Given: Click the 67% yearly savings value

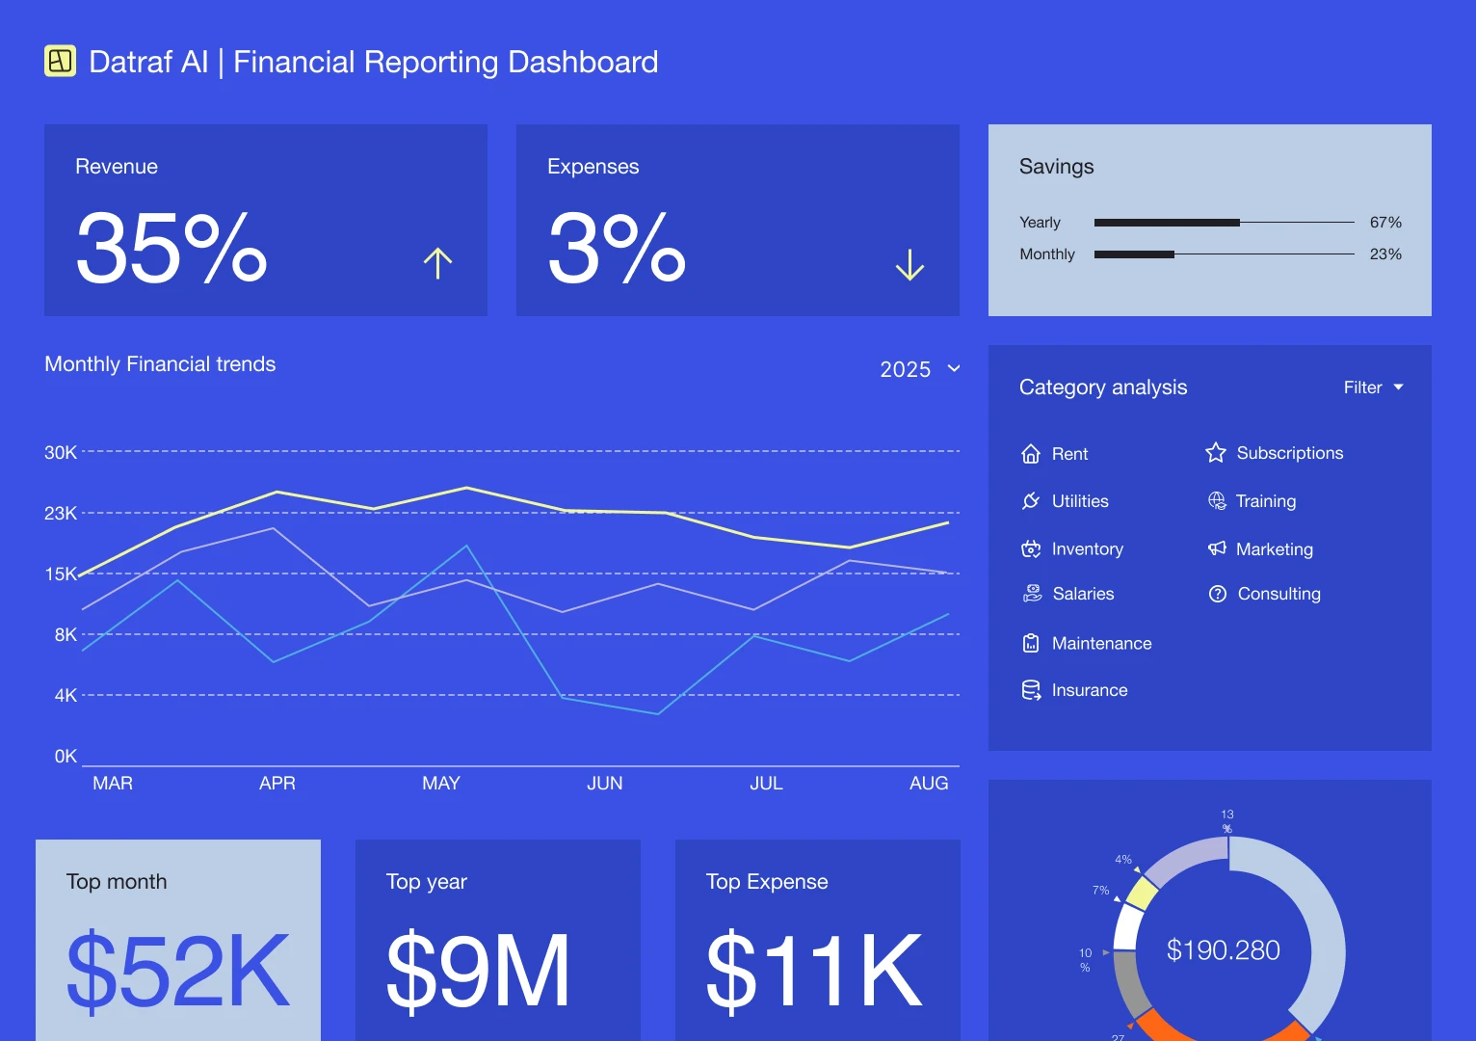Looking at the screenshot, I should pyautogui.click(x=1385, y=223).
